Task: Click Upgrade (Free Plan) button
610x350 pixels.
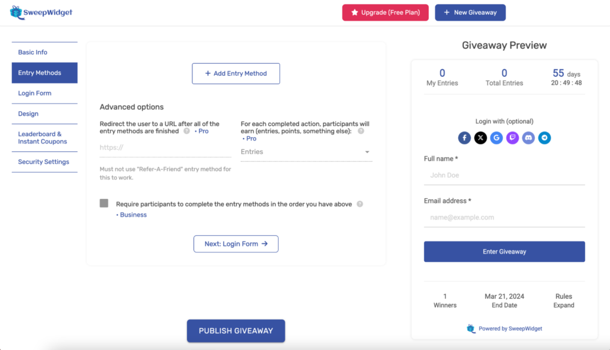Action: 385,12
